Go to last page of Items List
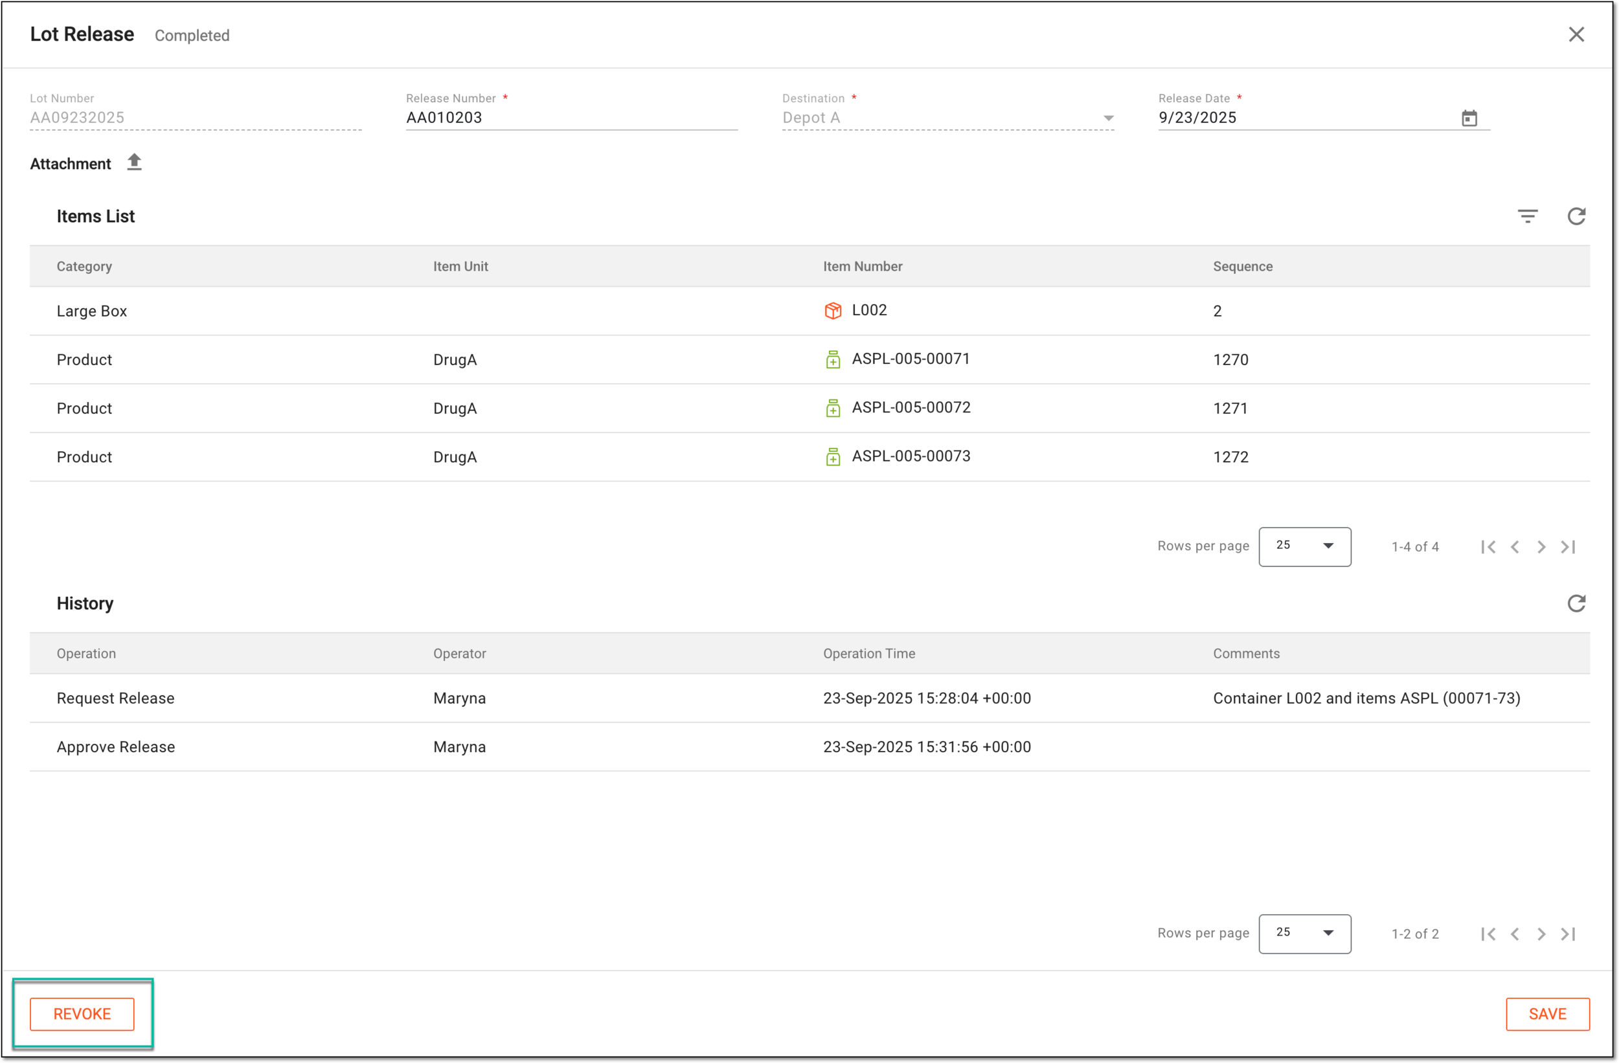1619x1063 pixels. pyautogui.click(x=1568, y=547)
